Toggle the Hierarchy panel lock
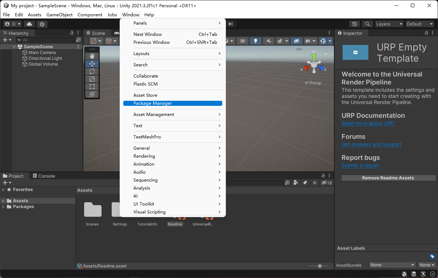 point(72,33)
